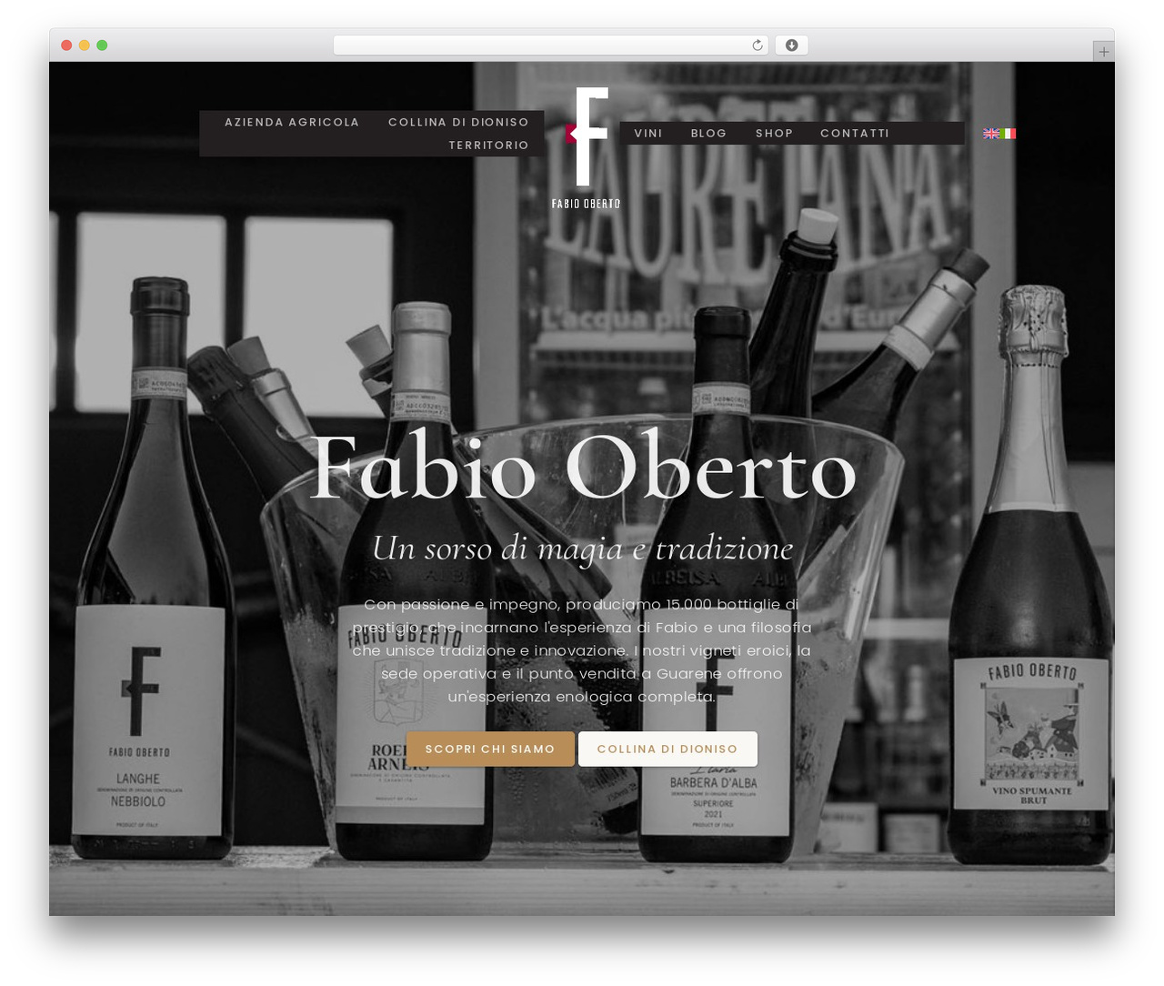This screenshot has width=1164, height=986.
Task: Switch language with the UK flag
Action: pyautogui.click(x=991, y=134)
